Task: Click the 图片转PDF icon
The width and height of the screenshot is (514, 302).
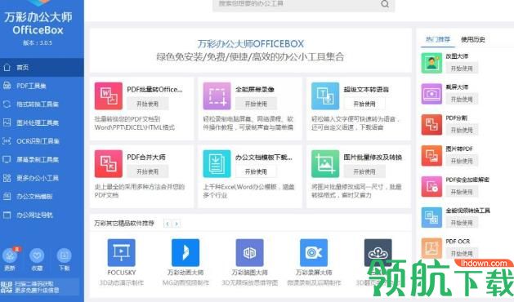Action: [x=431, y=156]
